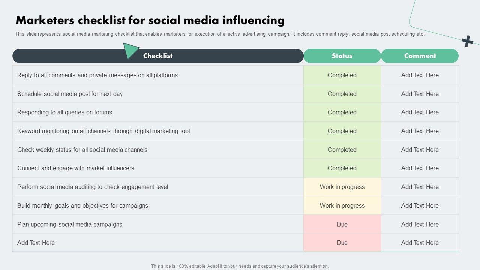The image size is (480, 270).
Task: Click 'Schedule social media post for next day'
Action: tap(70, 94)
